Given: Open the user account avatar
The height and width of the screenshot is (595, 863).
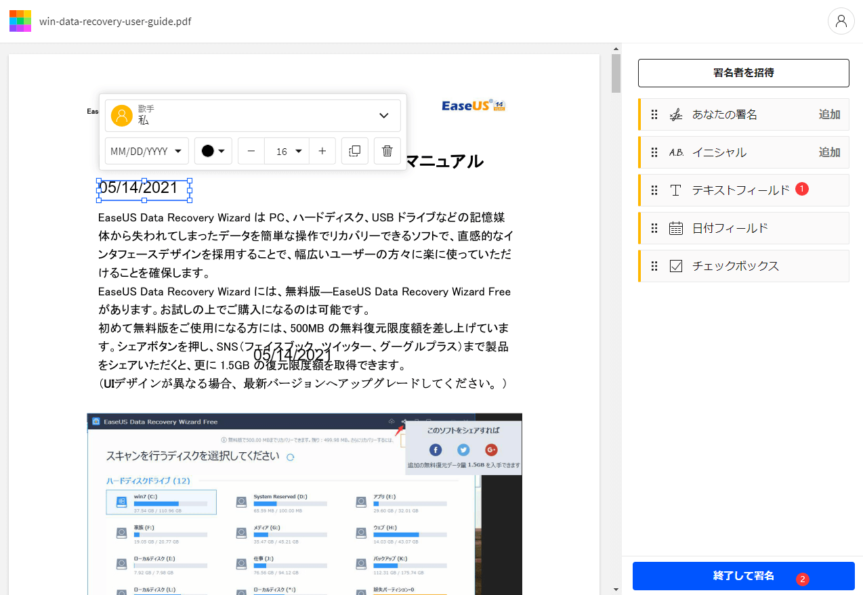Looking at the screenshot, I should coord(841,21).
